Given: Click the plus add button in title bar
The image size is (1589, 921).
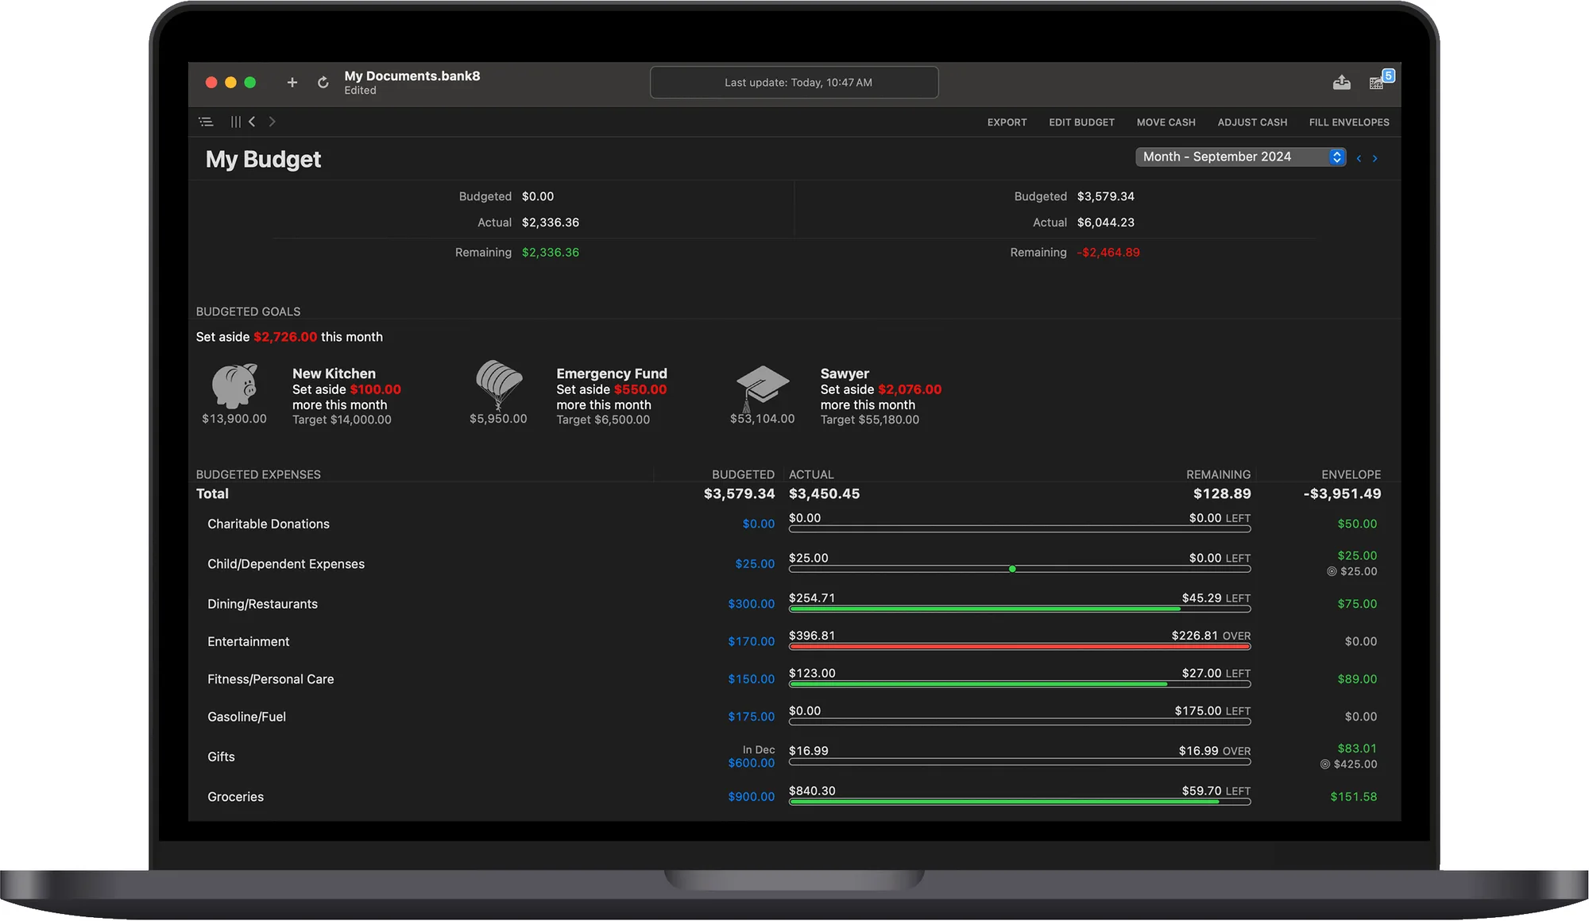Looking at the screenshot, I should tap(292, 83).
